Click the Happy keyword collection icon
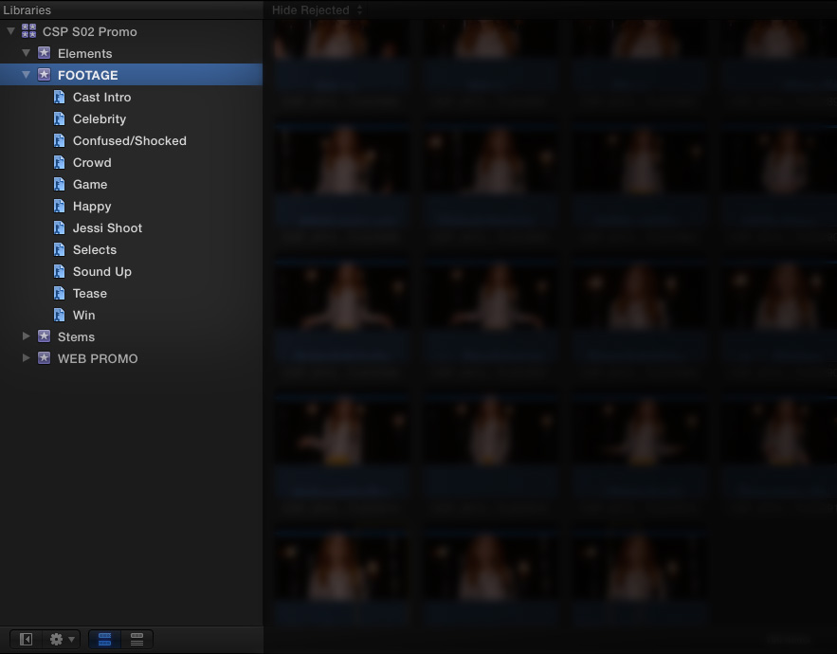 coord(60,206)
